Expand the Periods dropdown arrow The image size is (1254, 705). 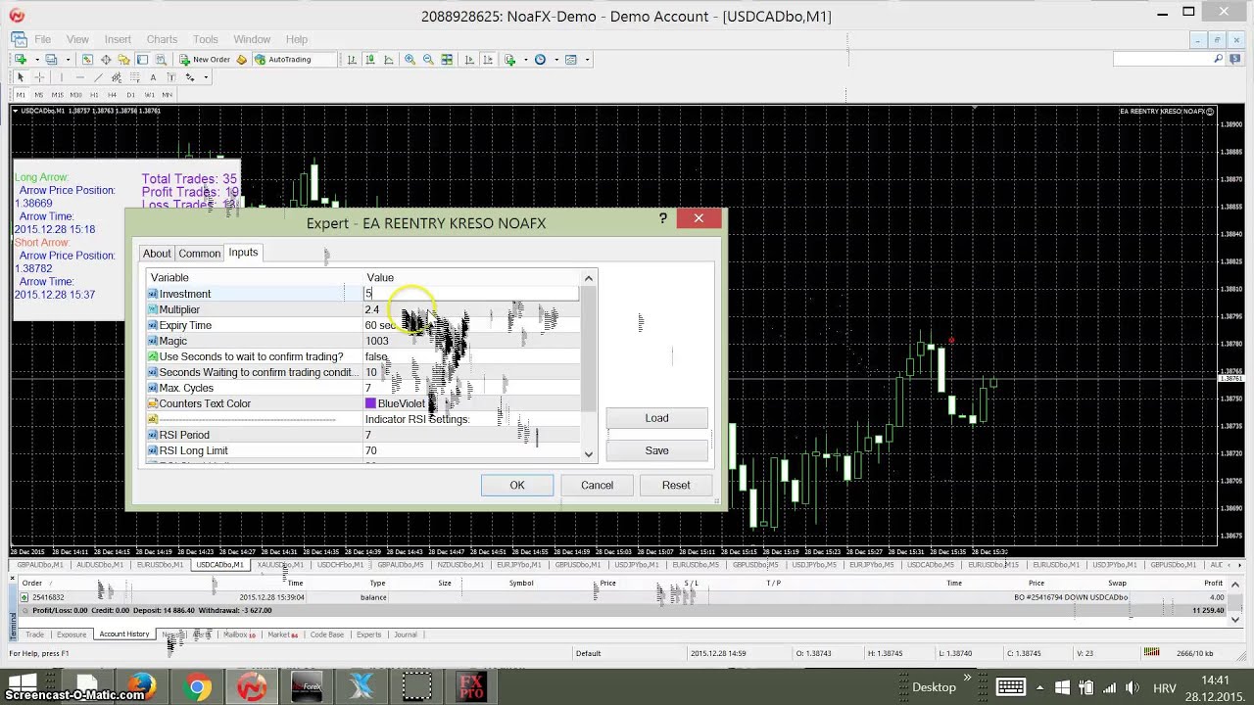pos(556,60)
